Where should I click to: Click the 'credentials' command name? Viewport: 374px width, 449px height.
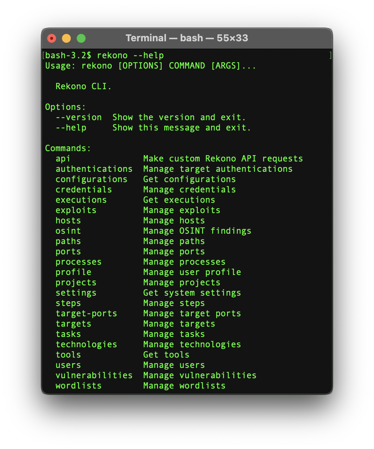click(83, 190)
